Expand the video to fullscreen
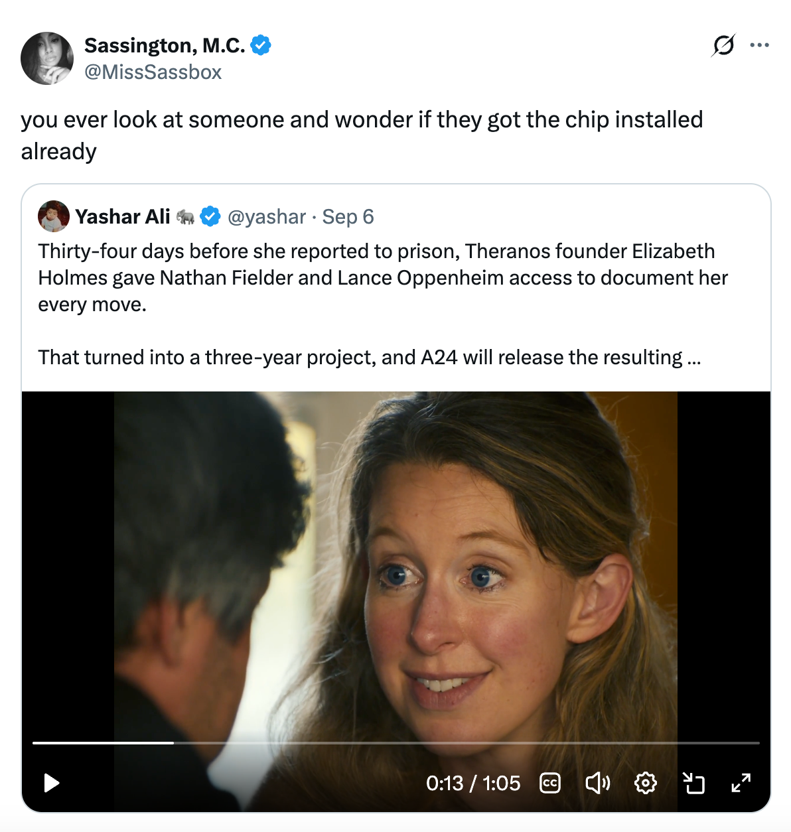 coord(741,783)
